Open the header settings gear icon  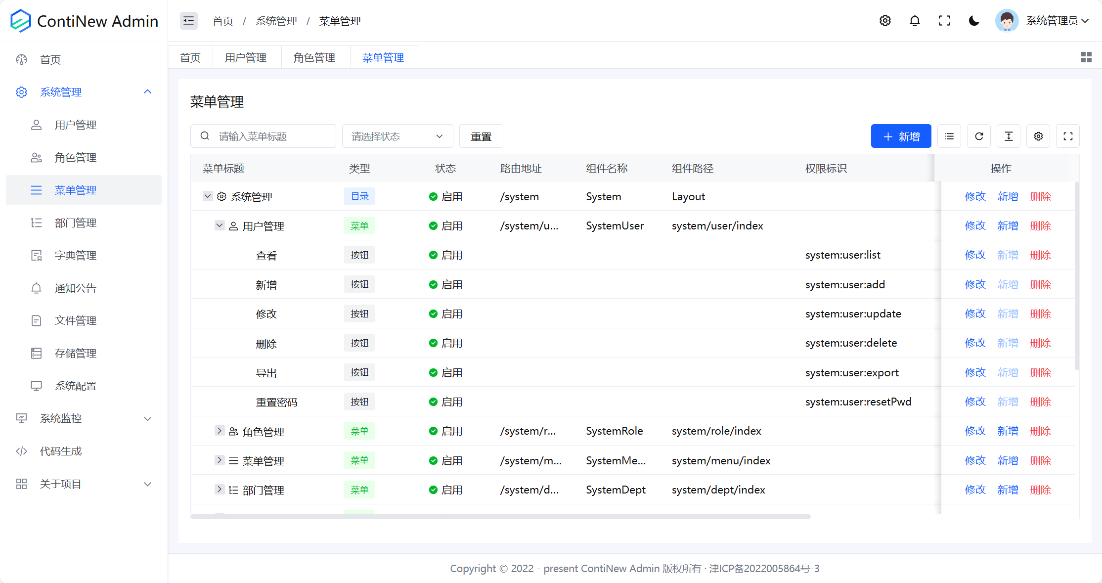tap(885, 21)
